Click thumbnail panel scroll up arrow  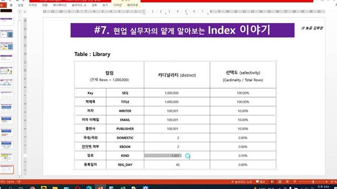(19, 11)
